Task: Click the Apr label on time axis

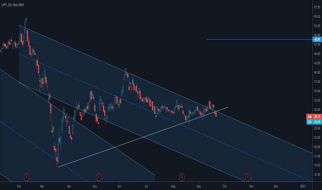Action: [69, 186]
